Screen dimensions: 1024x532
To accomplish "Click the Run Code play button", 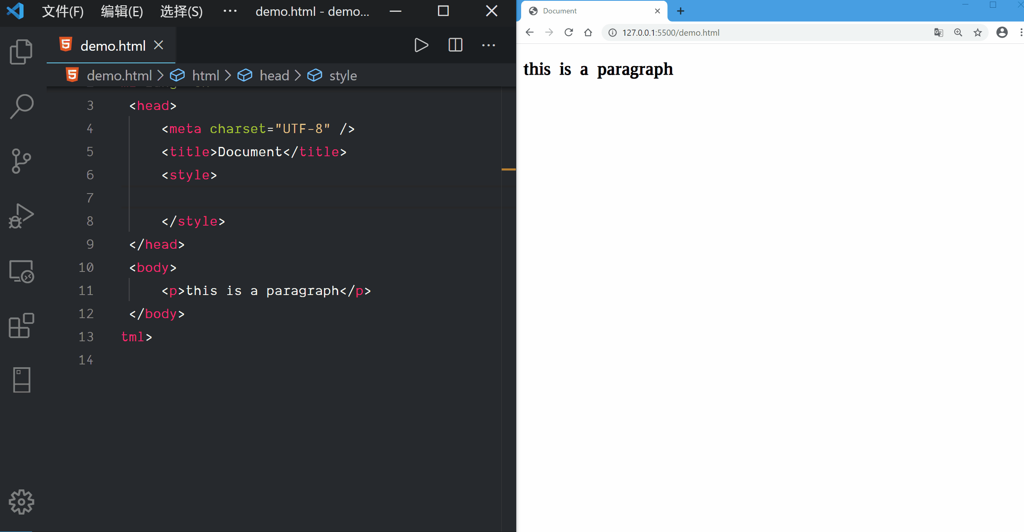I will coord(421,45).
